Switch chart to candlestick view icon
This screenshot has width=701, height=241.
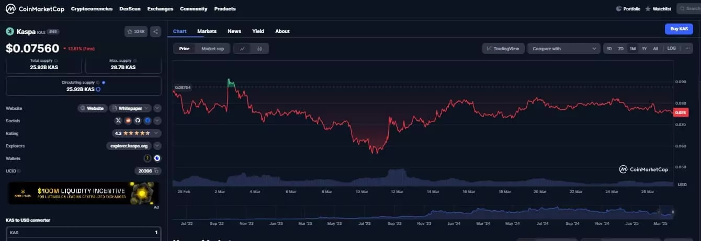click(x=259, y=49)
